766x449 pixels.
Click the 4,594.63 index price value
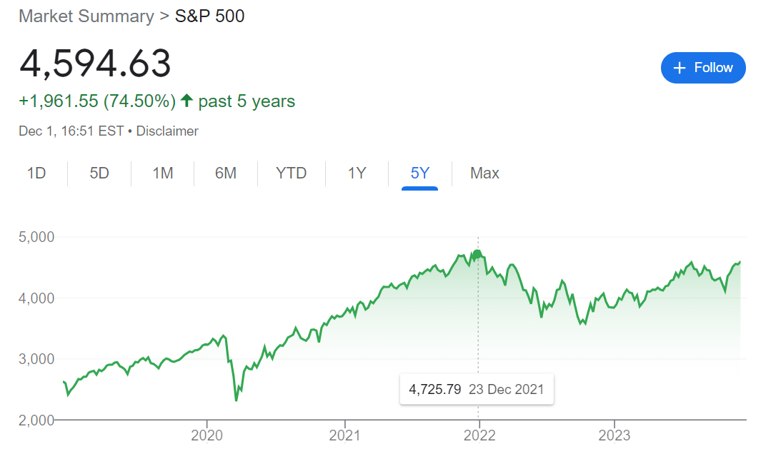click(x=95, y=64)
